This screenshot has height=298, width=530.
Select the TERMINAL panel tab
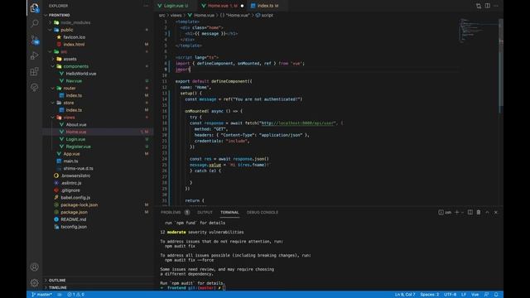tap(229, 212)
